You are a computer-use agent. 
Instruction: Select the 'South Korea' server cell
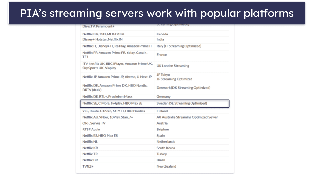point(192,148)
